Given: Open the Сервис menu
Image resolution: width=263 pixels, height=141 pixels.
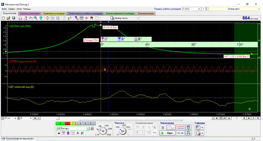Looking at the screenshot, I should coord(12,9).
